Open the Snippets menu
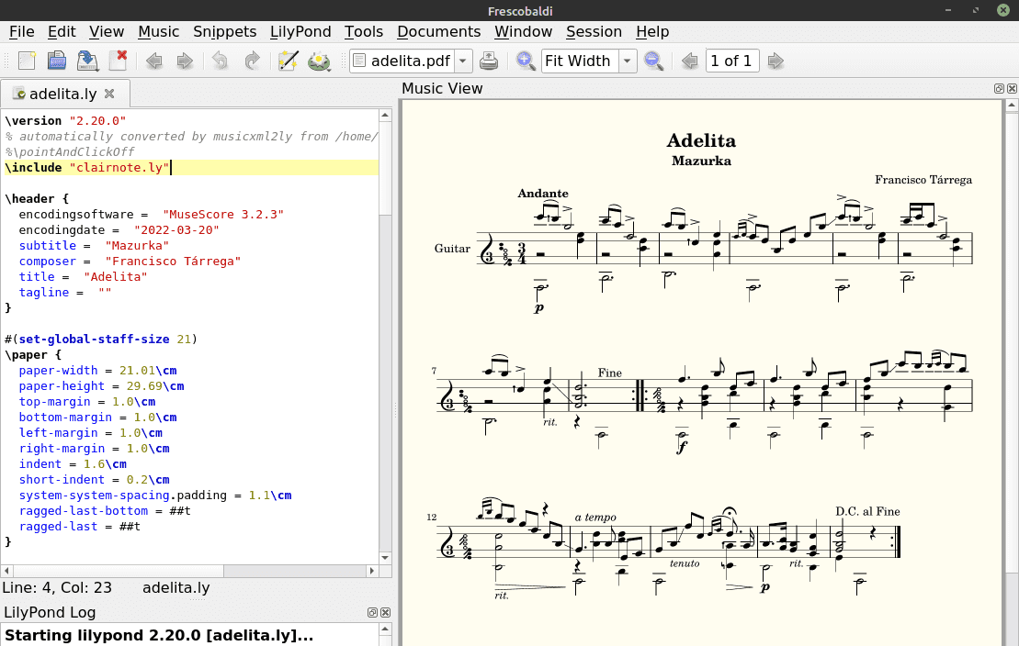This screenshot has height=646, width=1019. click(x=224, y=31)
